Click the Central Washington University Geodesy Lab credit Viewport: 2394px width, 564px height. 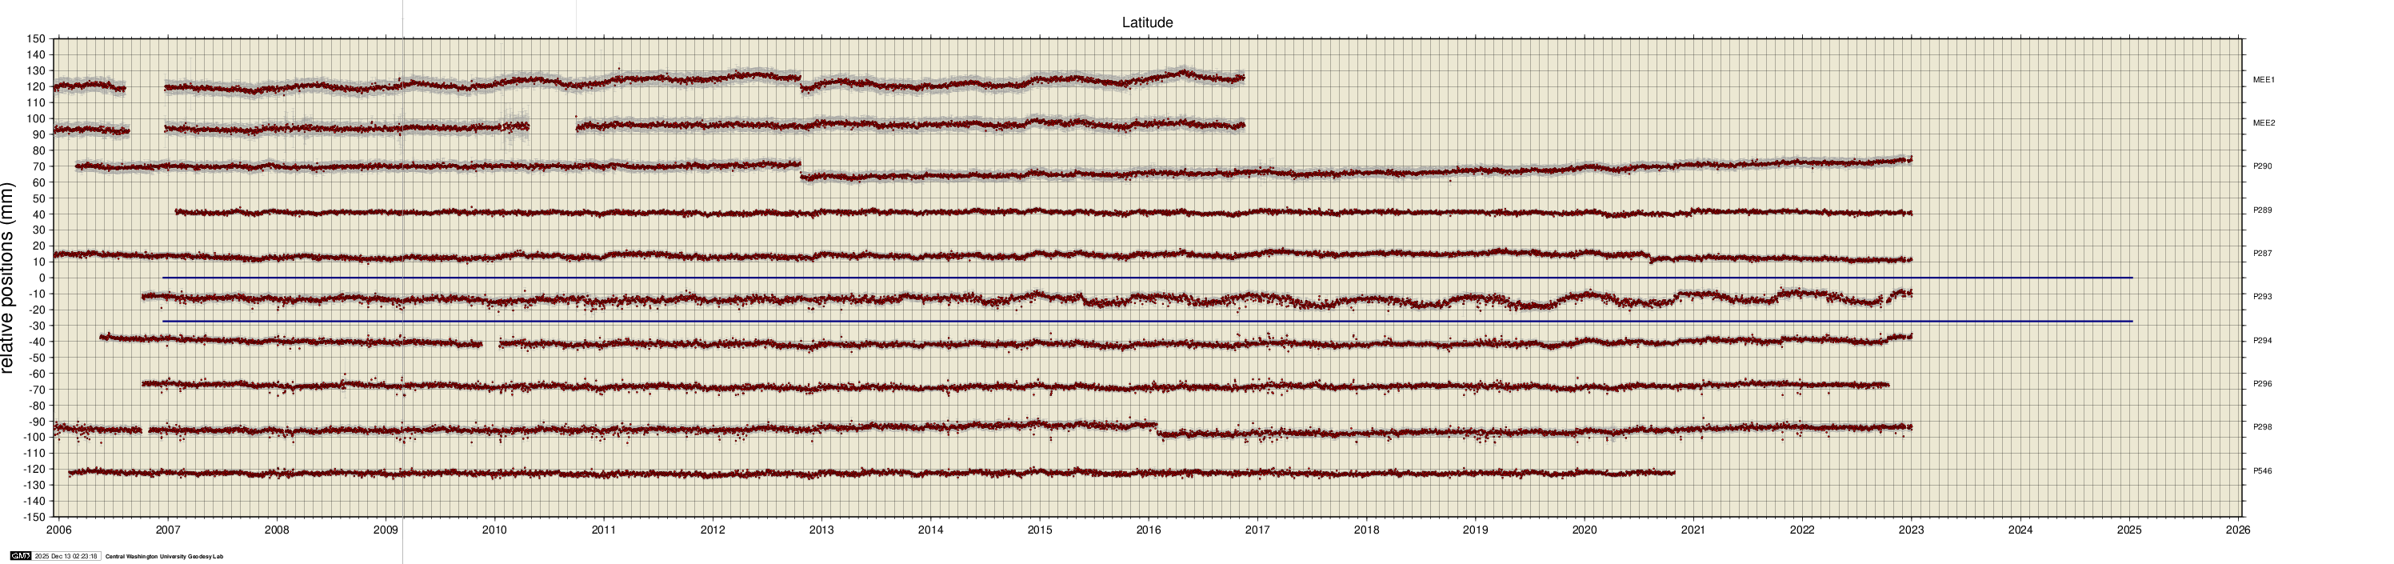click(x=165, y=557)
